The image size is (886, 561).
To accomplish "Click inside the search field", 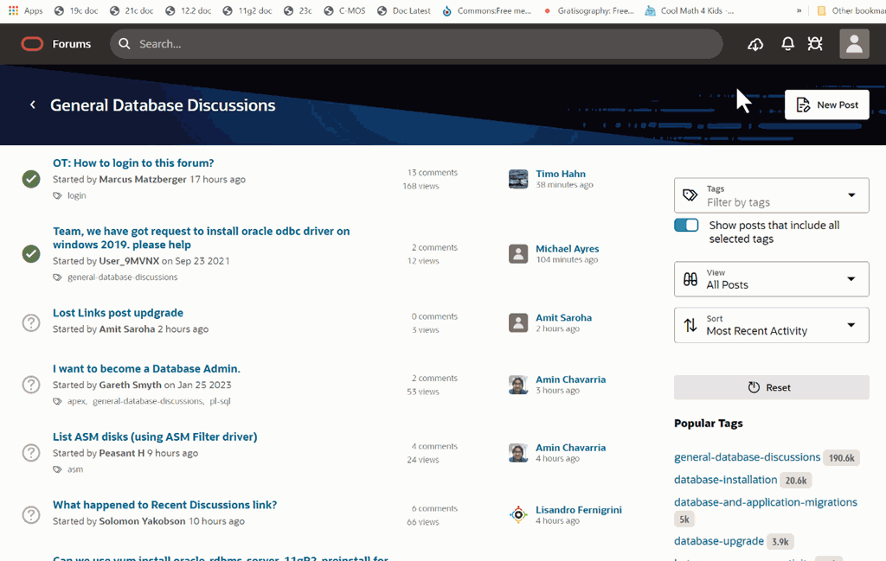I will (260, 43).
